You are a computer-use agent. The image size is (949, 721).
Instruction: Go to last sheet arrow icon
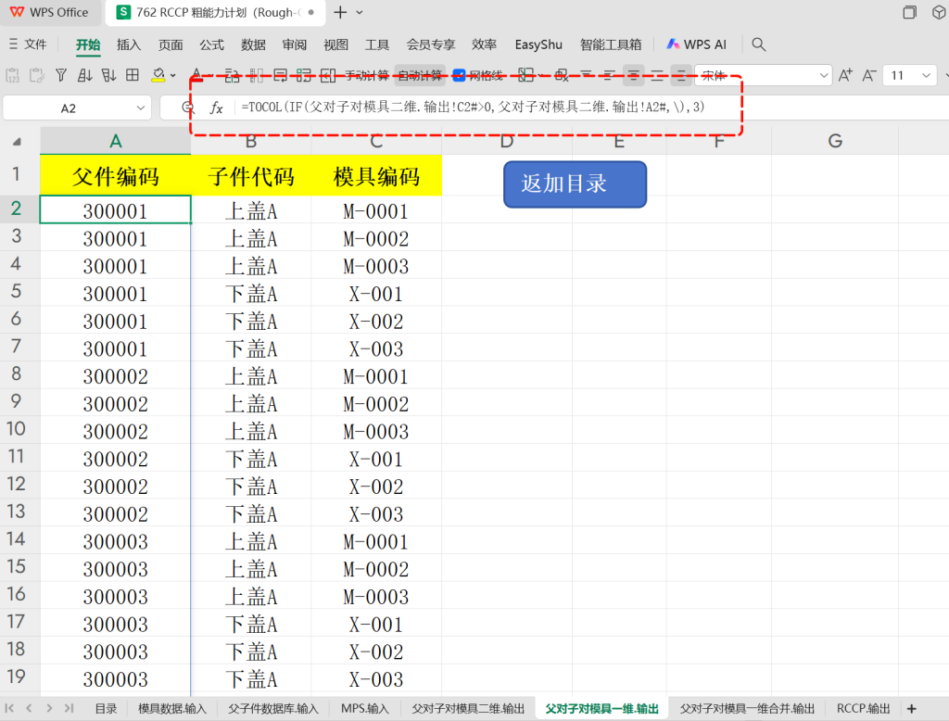(x=69, y=708)
